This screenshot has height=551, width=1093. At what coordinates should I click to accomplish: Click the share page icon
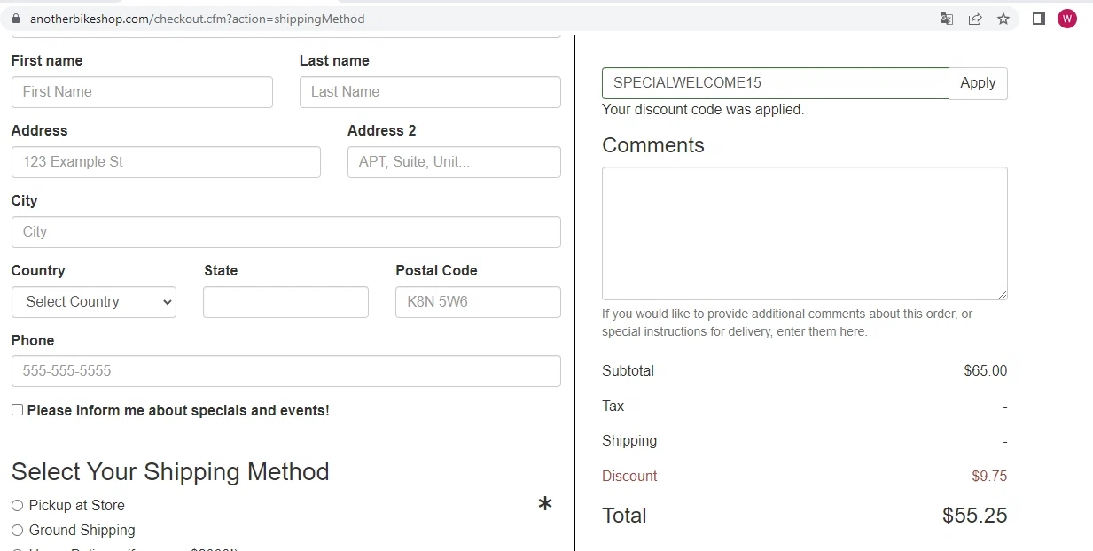pyautogui.click(x=975, y=19)
